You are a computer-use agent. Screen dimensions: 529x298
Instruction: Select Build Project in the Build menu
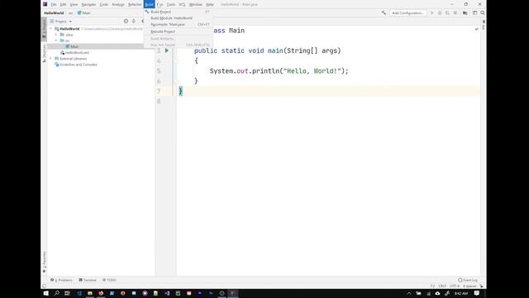pos(178,12)
